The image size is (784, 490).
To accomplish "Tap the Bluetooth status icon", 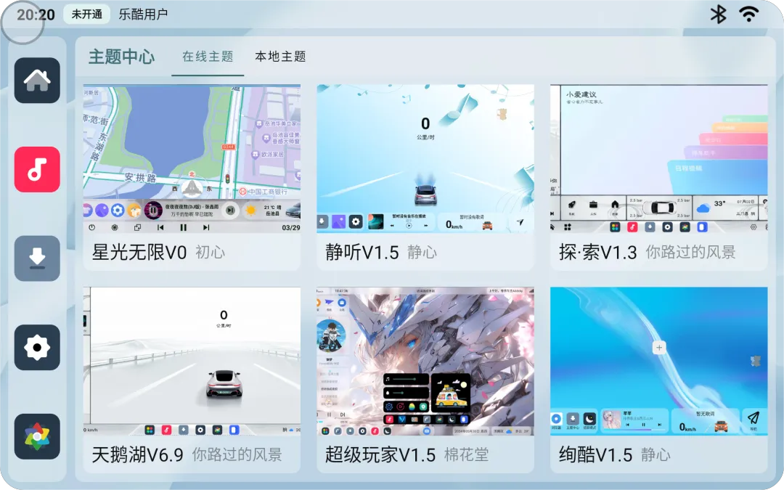I will click(718, 14).
